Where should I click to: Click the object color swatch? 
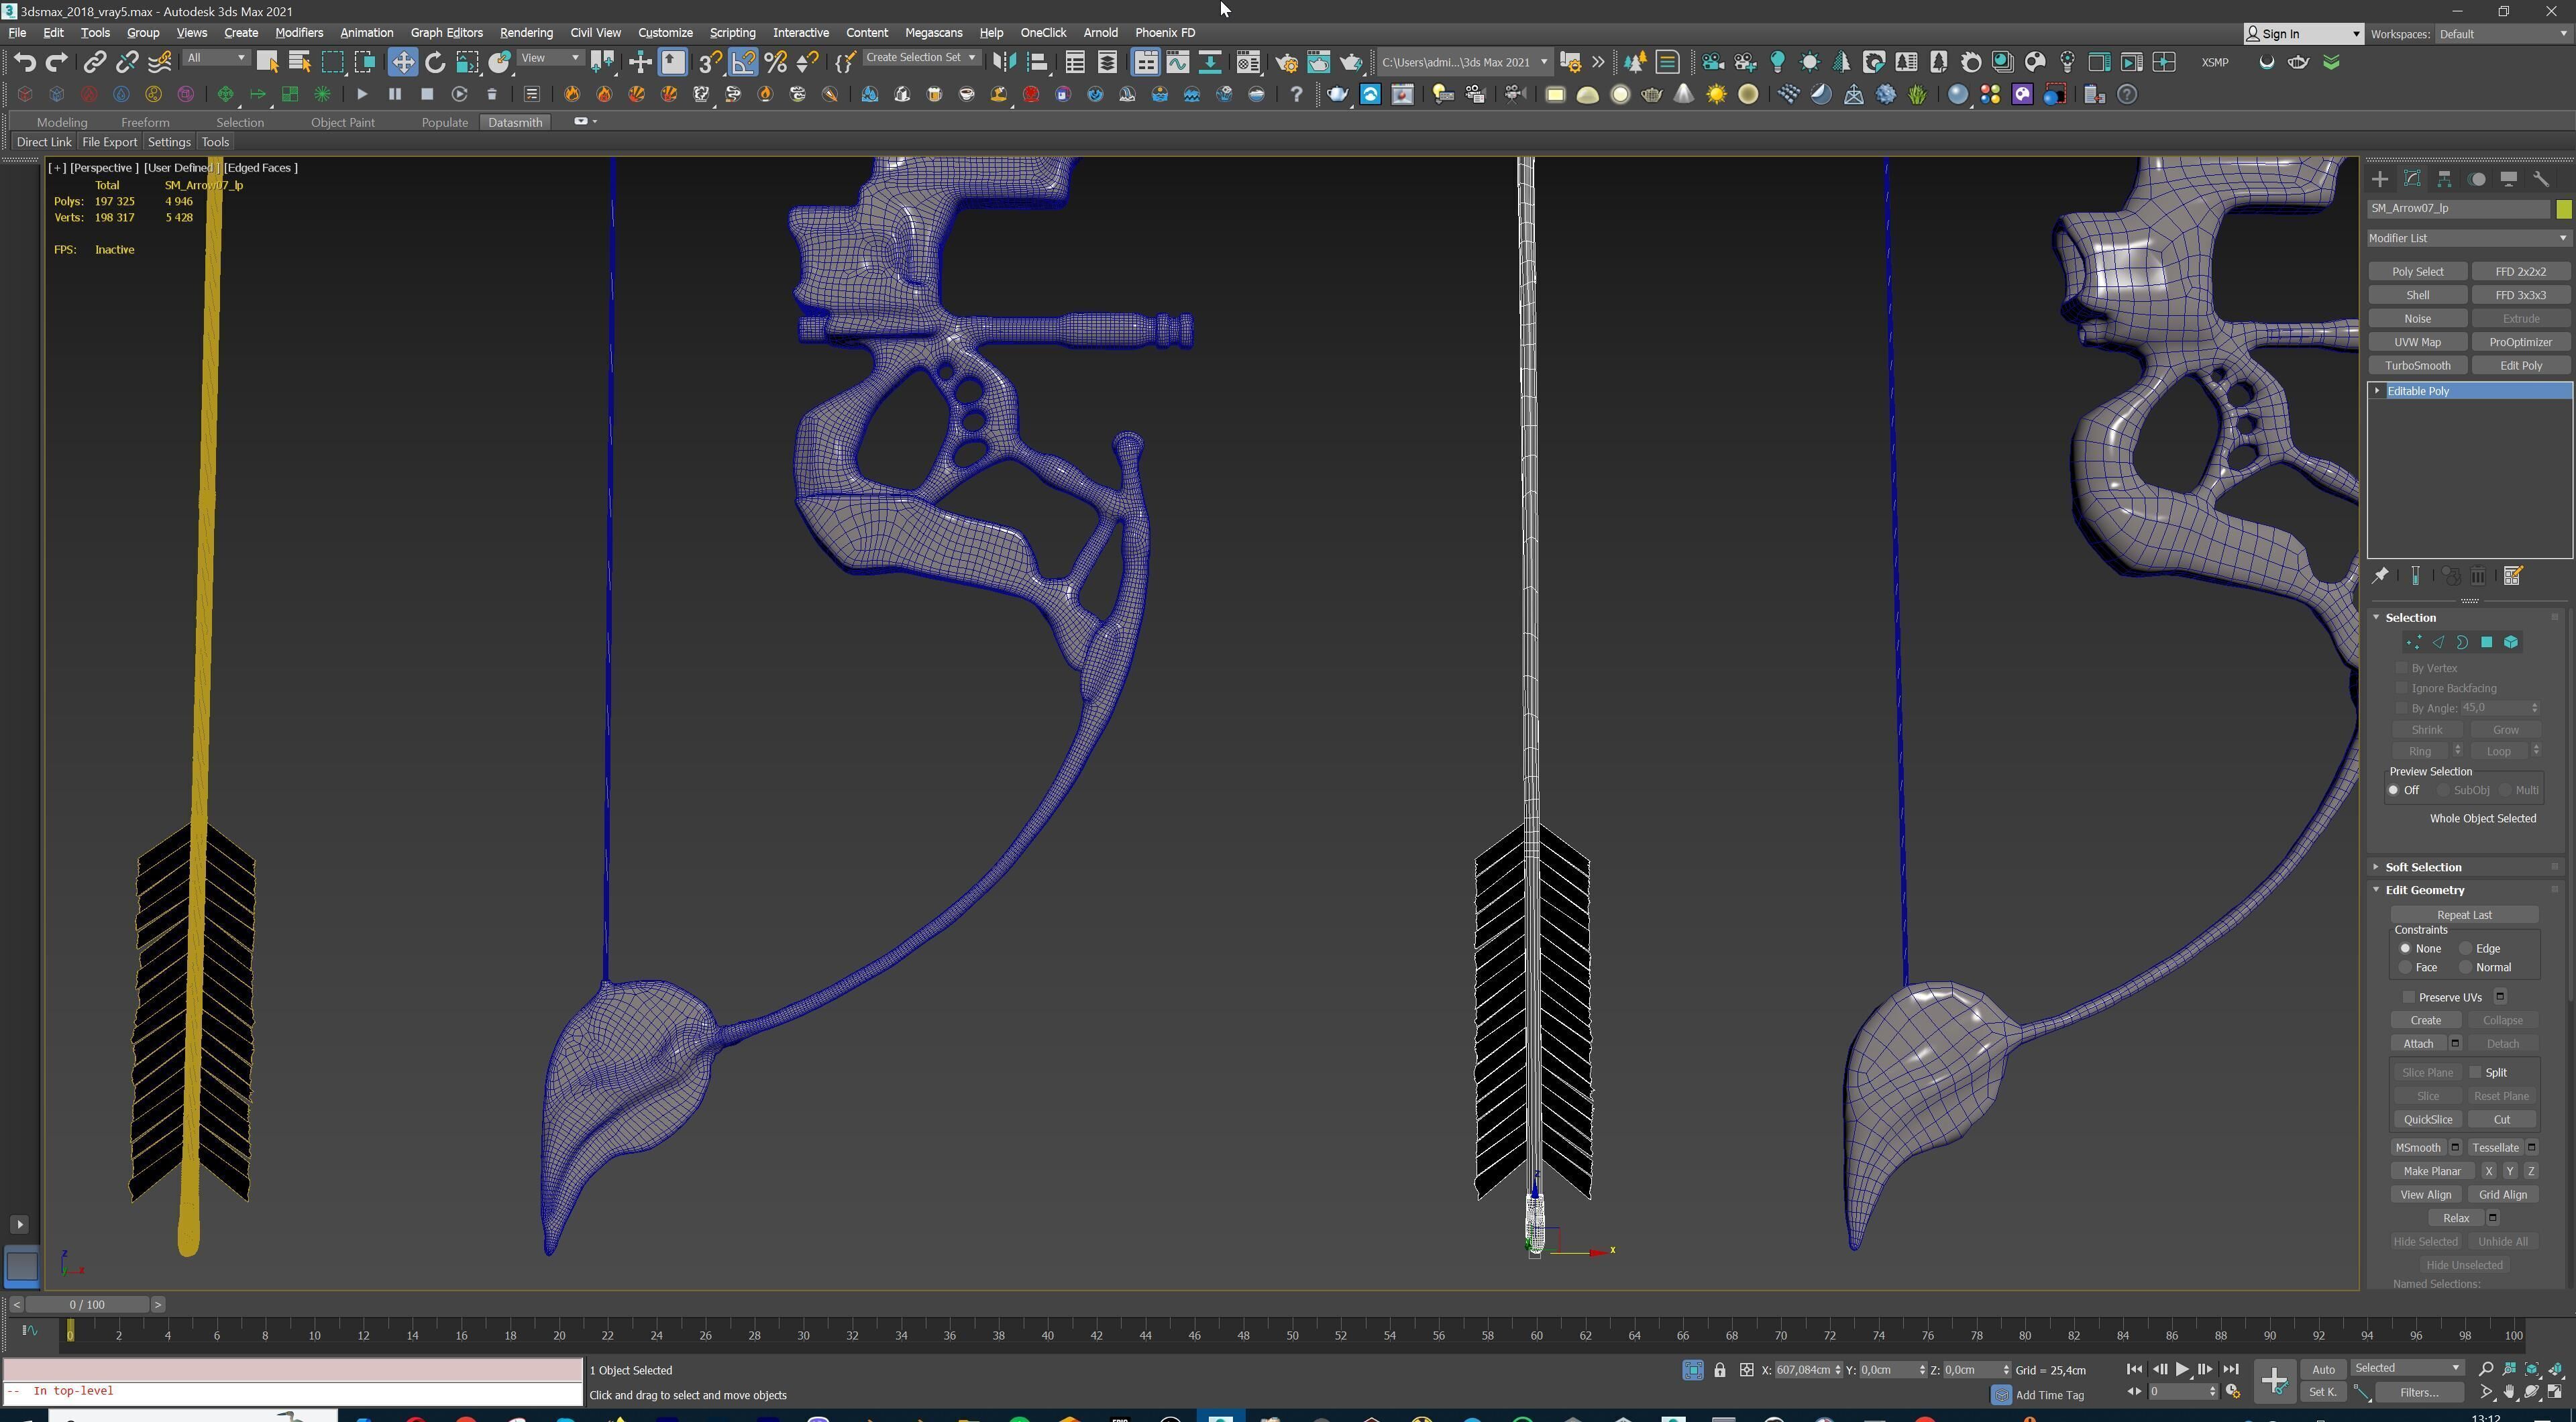click(x=2563, y=209)
